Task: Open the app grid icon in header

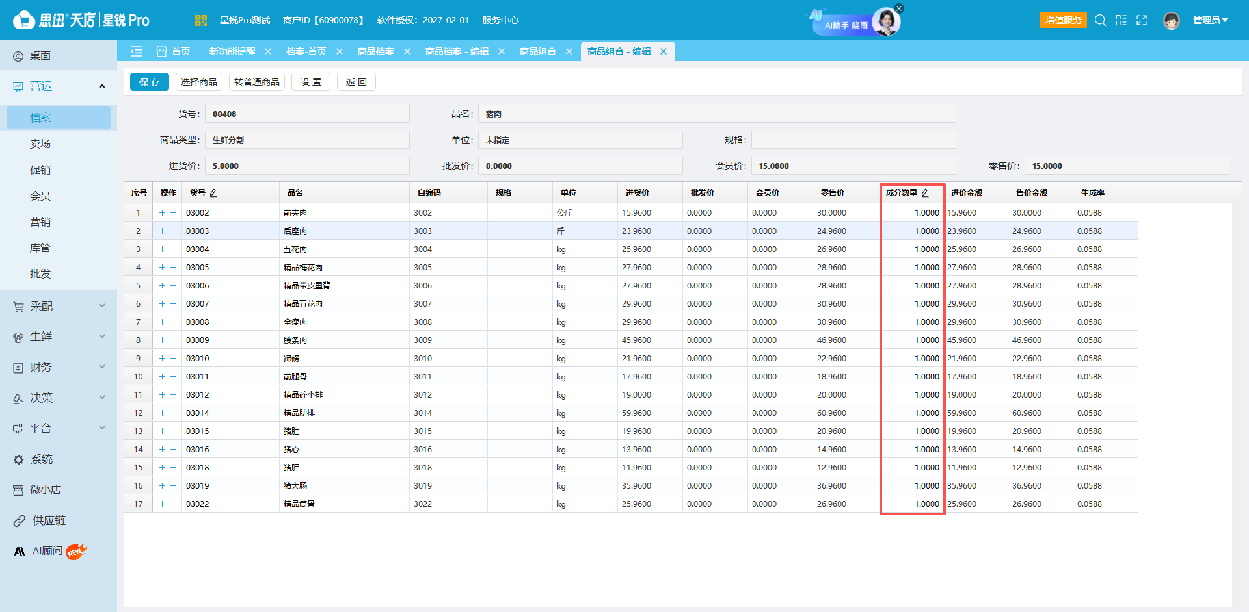Action: click(200, 20)
